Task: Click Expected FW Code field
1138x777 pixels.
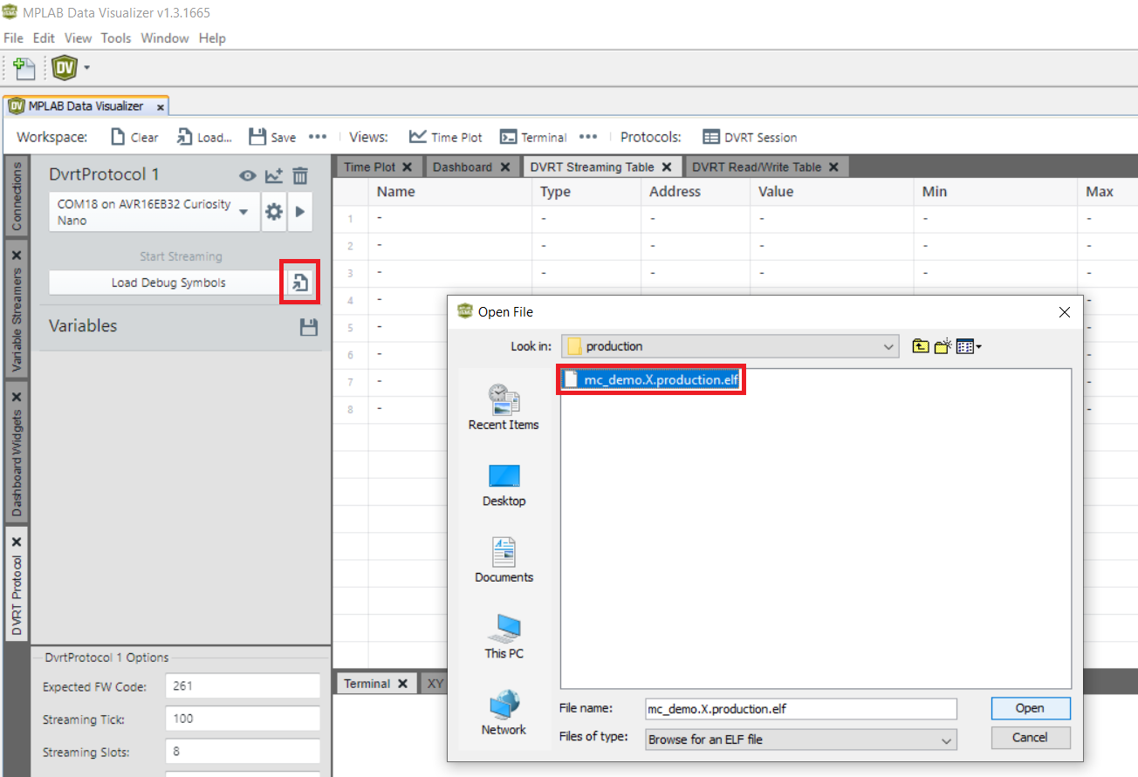Action: click(x=243, y=686)
